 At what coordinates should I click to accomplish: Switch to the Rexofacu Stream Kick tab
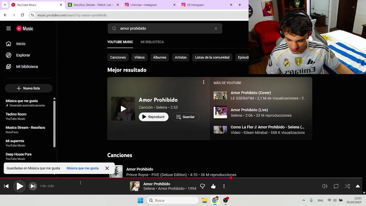[x=93, y=5]
